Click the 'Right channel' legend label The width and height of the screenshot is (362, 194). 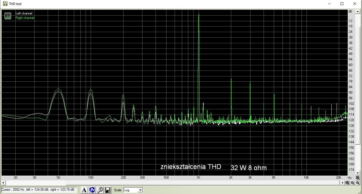[25, 18]
